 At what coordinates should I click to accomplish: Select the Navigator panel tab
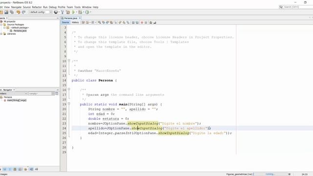coord(8,90)
